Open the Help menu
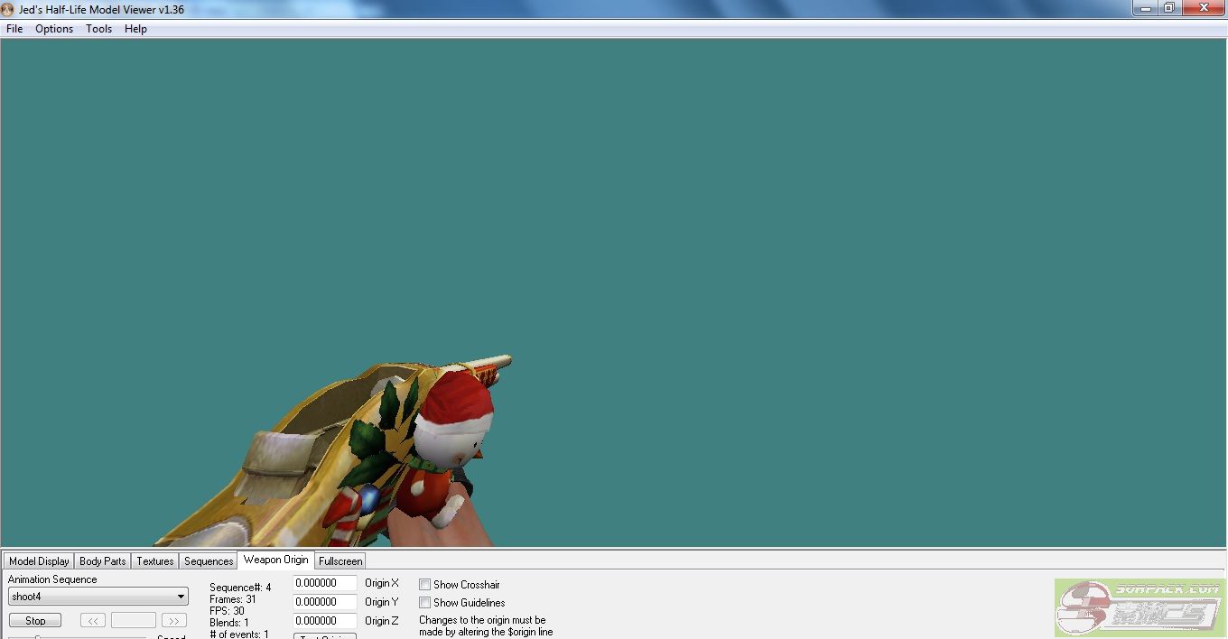The width and height of the screenshot is (1228, 639). 135,29
